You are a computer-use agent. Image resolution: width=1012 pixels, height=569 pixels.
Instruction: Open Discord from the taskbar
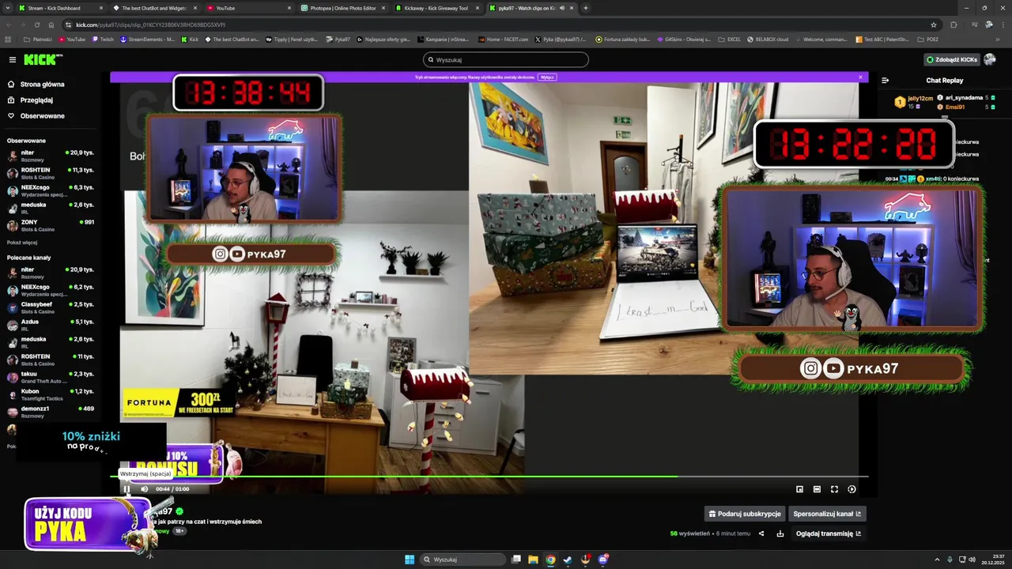pos(602,560)
